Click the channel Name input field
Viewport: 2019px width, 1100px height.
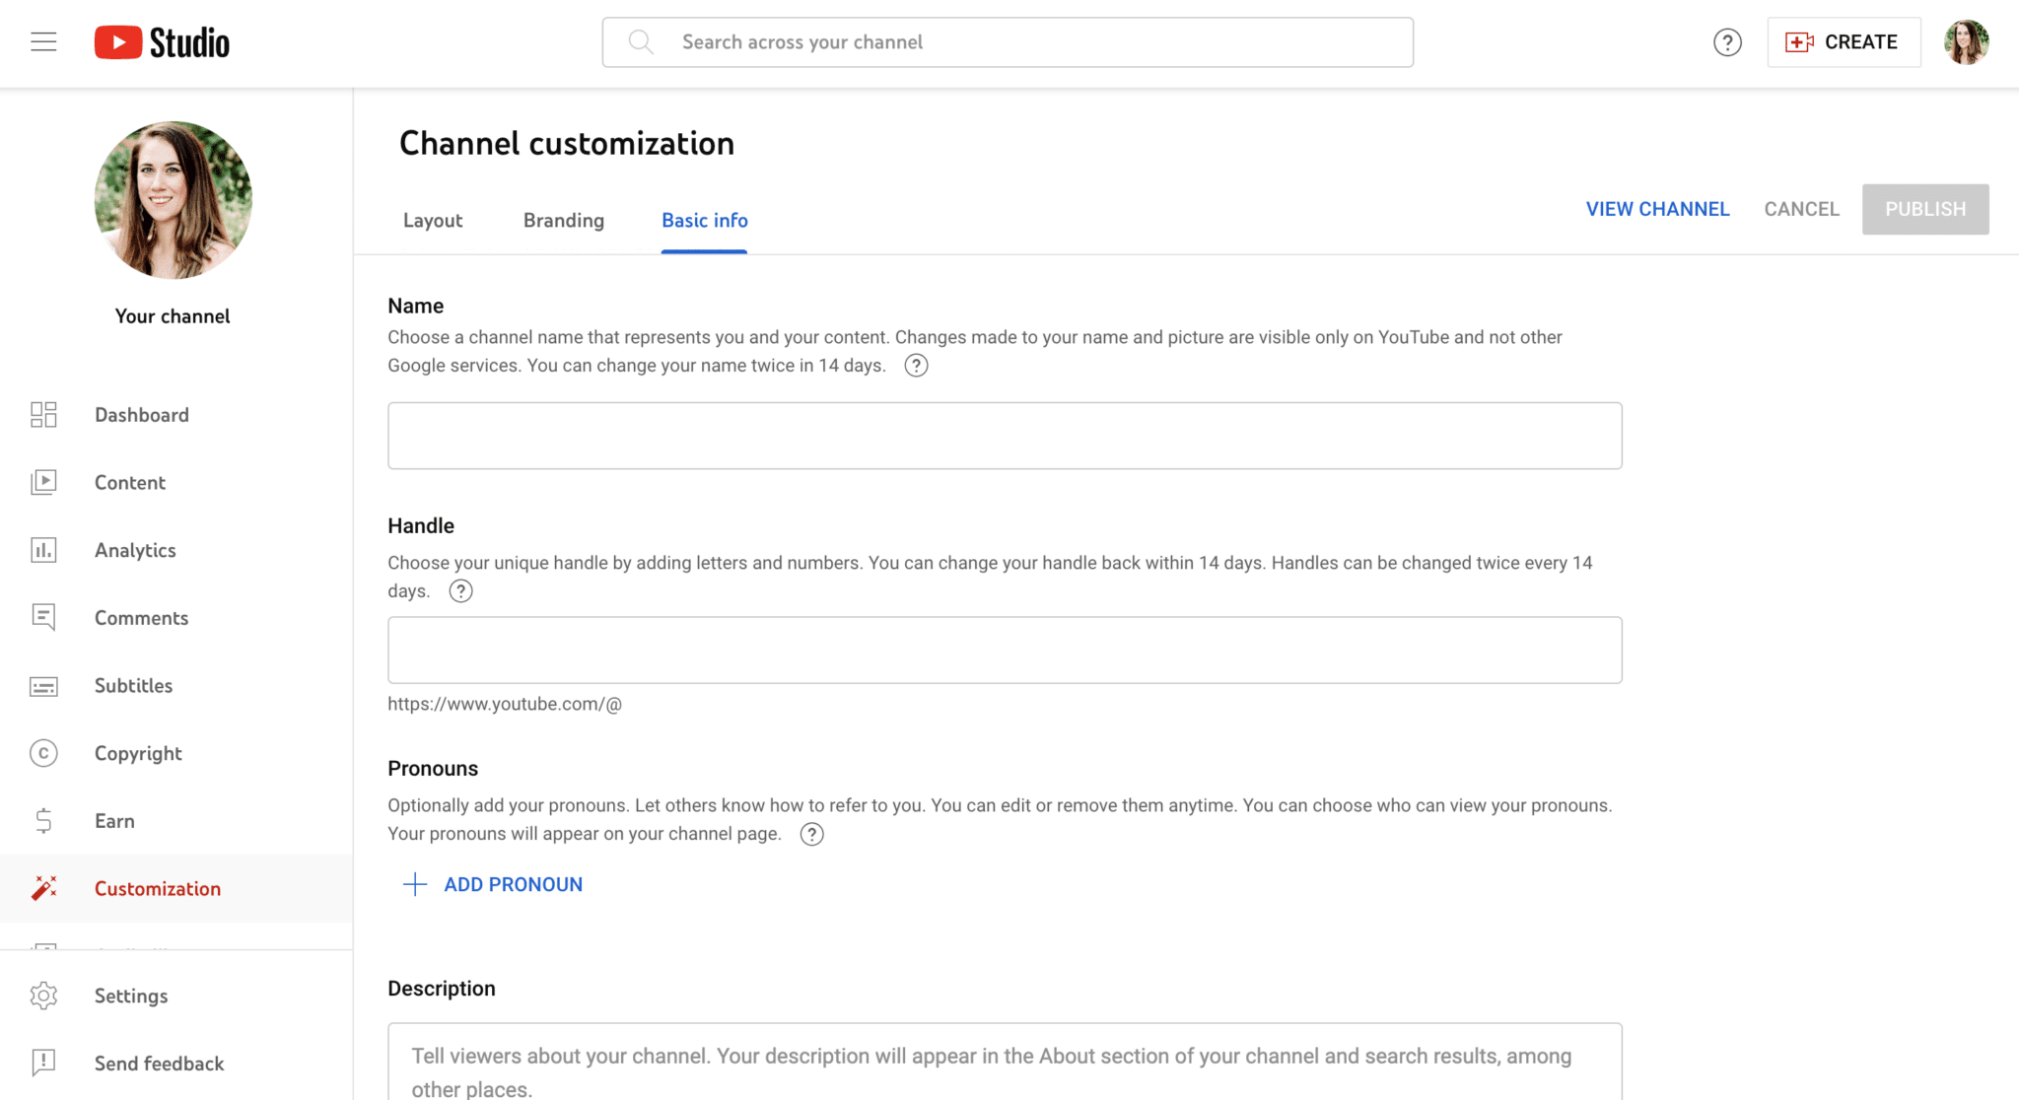(x=1005, y=436)
